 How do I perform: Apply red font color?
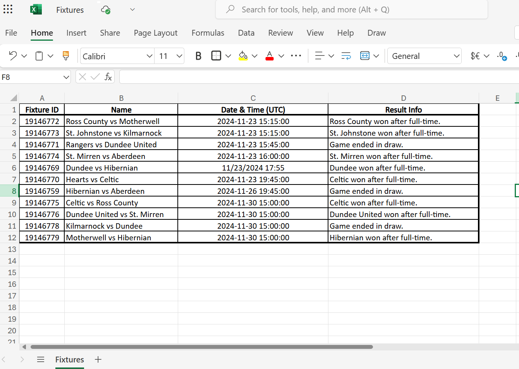coord(270,56)
